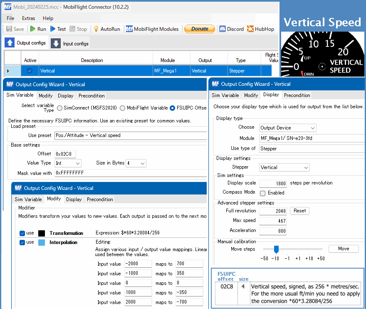366x309 pixels.
Task: Open the Extras menu
Action: (28, 18)
